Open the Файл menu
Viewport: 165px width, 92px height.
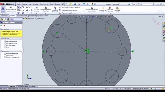[19, 4]
